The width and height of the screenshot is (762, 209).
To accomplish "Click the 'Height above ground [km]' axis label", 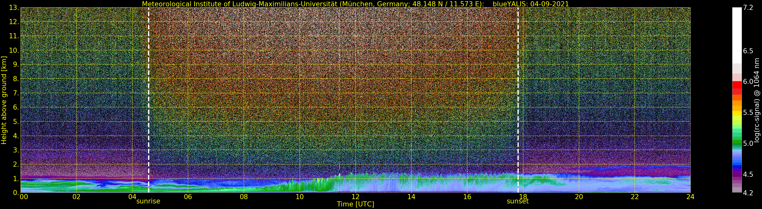I will [x=4, y=100].
